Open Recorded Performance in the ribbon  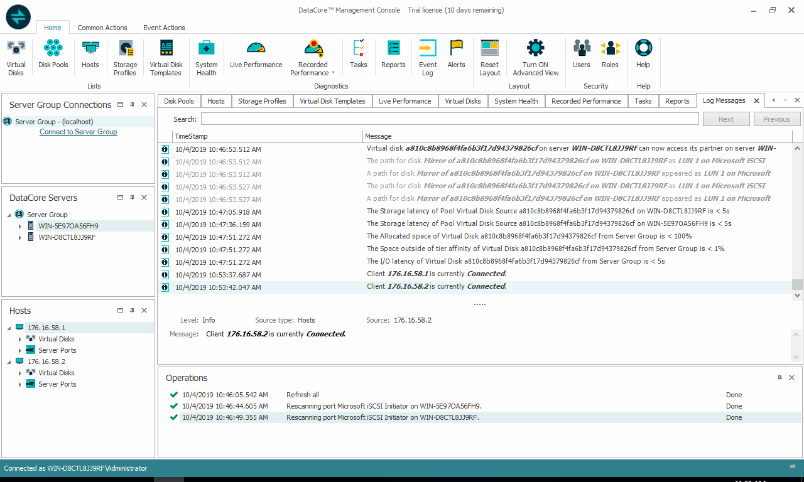click(313, 58)
